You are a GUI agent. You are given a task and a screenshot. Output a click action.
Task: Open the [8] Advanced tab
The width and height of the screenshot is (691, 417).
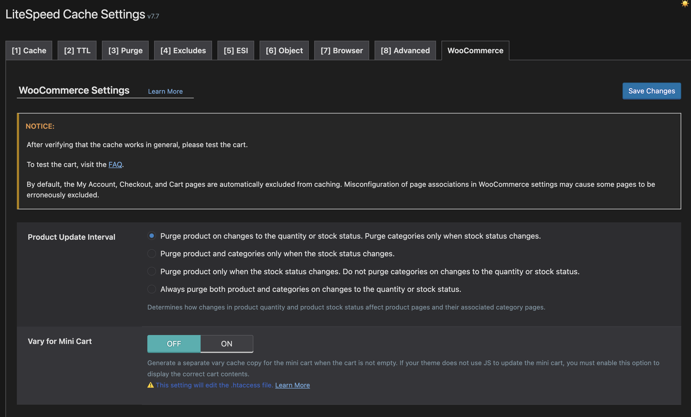[405, 50]
